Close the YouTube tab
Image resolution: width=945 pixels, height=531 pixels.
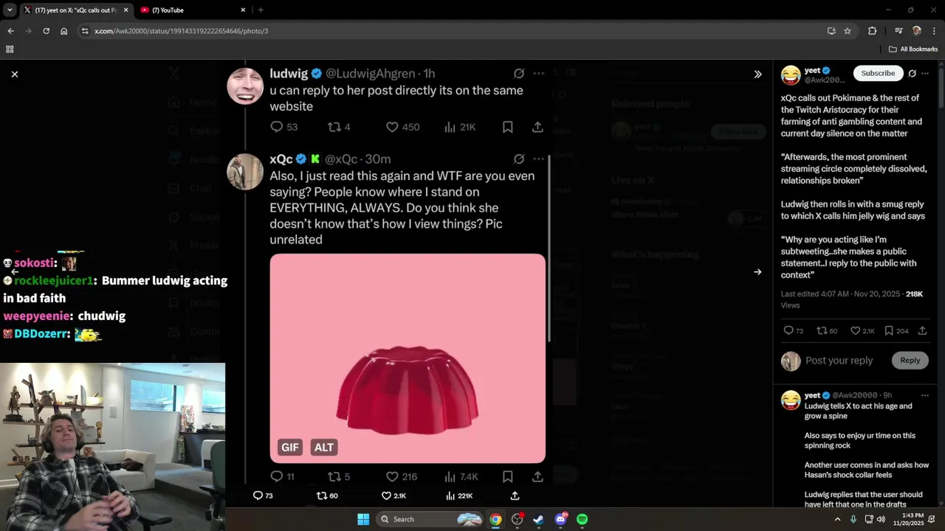243,10
